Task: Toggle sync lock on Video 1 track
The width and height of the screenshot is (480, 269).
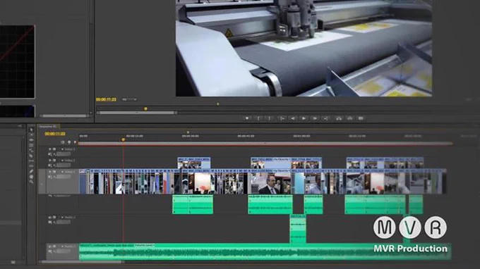Action: 54,172
